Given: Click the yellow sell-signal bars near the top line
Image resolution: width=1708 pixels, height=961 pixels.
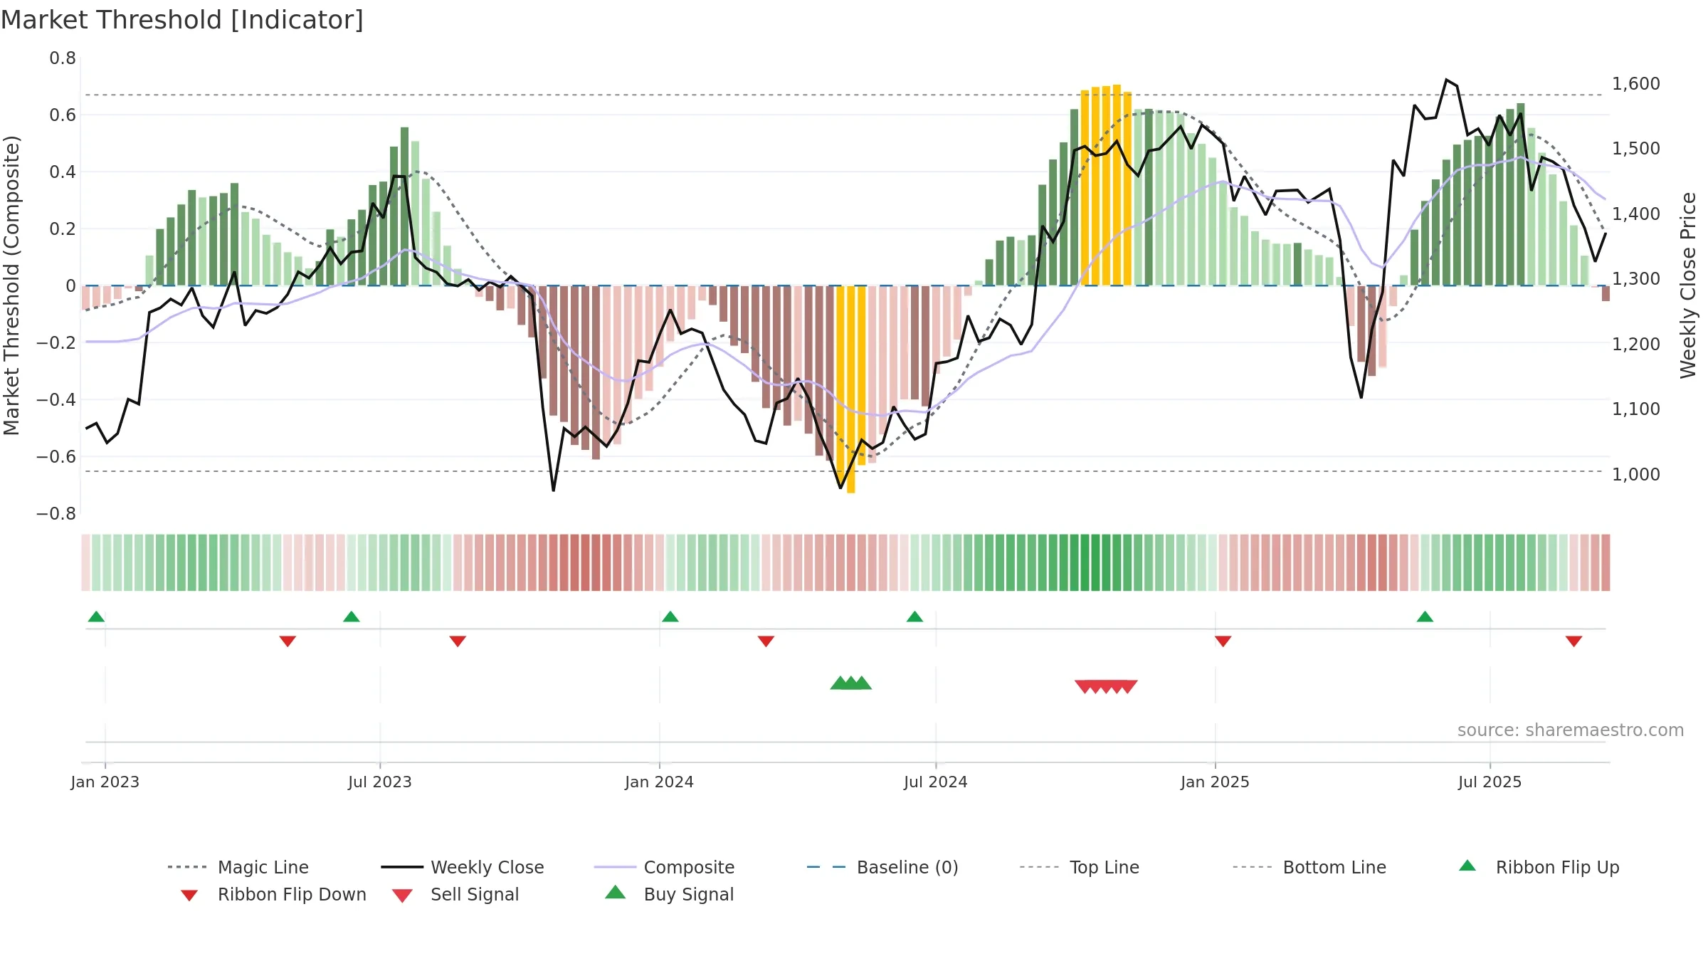Looking at the screenshot, I should pyautogui.click(x=1107, y=186).
